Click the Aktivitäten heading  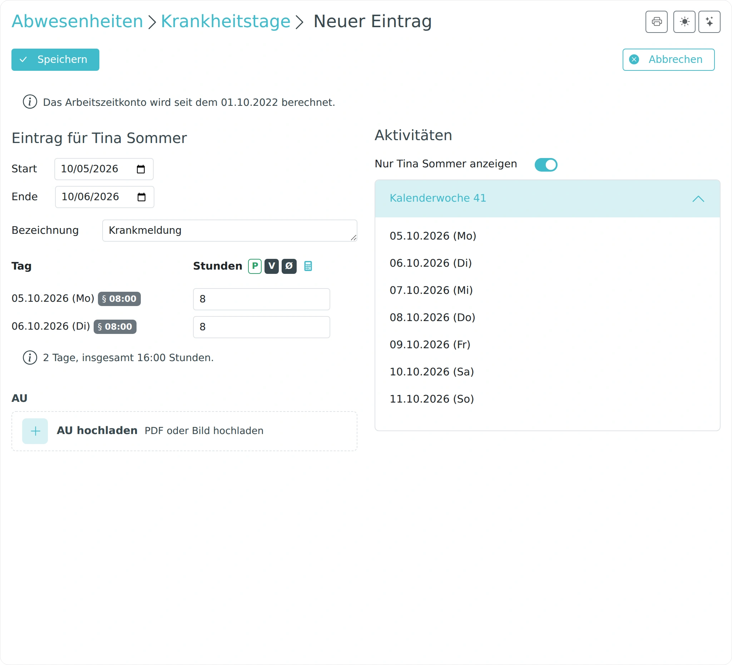pyautogui.click(x=413, y=135)
